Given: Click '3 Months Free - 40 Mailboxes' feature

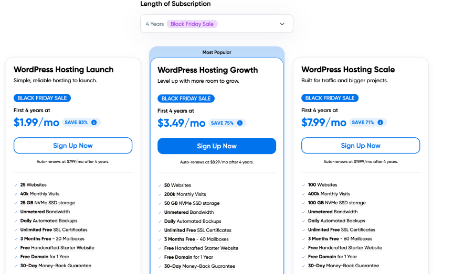Looking at the screenshot, I should tap(196, 239).
